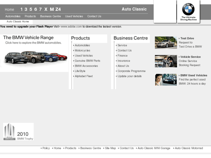
Task: Open the Alphabet Fleet link
Action: pyautogui.click(x=84, y=76)
